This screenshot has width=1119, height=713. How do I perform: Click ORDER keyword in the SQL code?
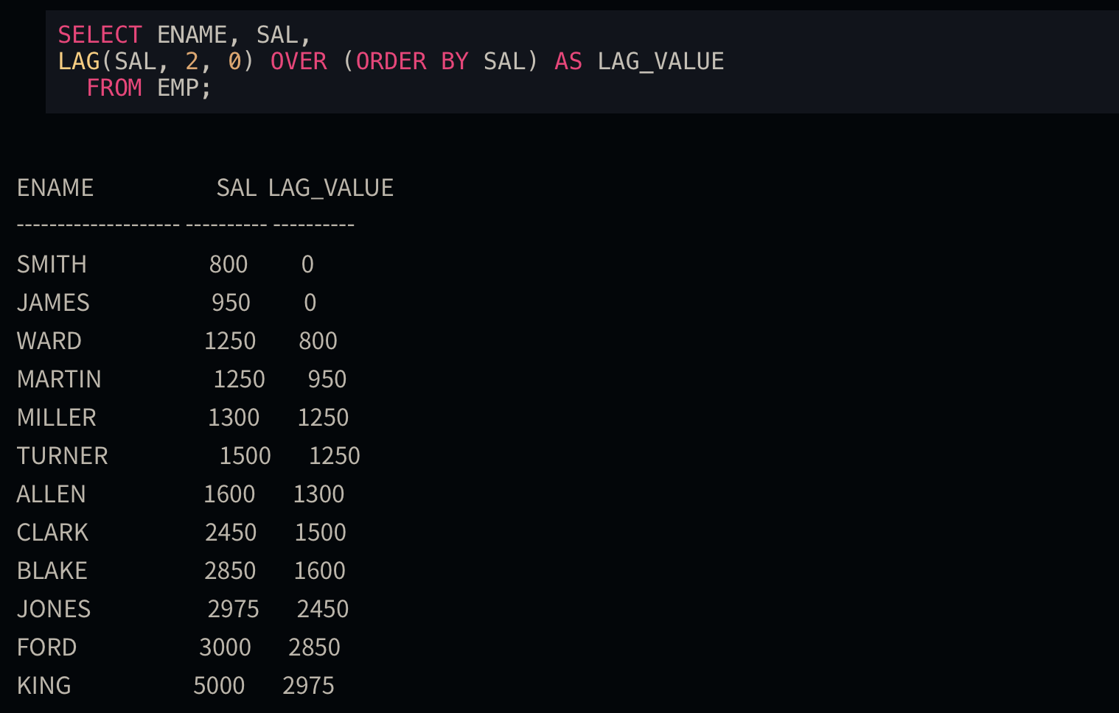391,61
